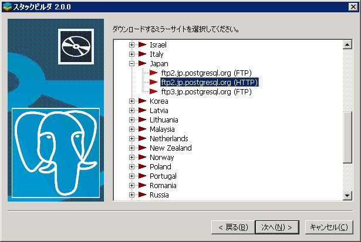This screenshot has width=361, height=242.
Task: Select the Netherlands tree label
Action: pyautogui.click(x=169, y=139)
